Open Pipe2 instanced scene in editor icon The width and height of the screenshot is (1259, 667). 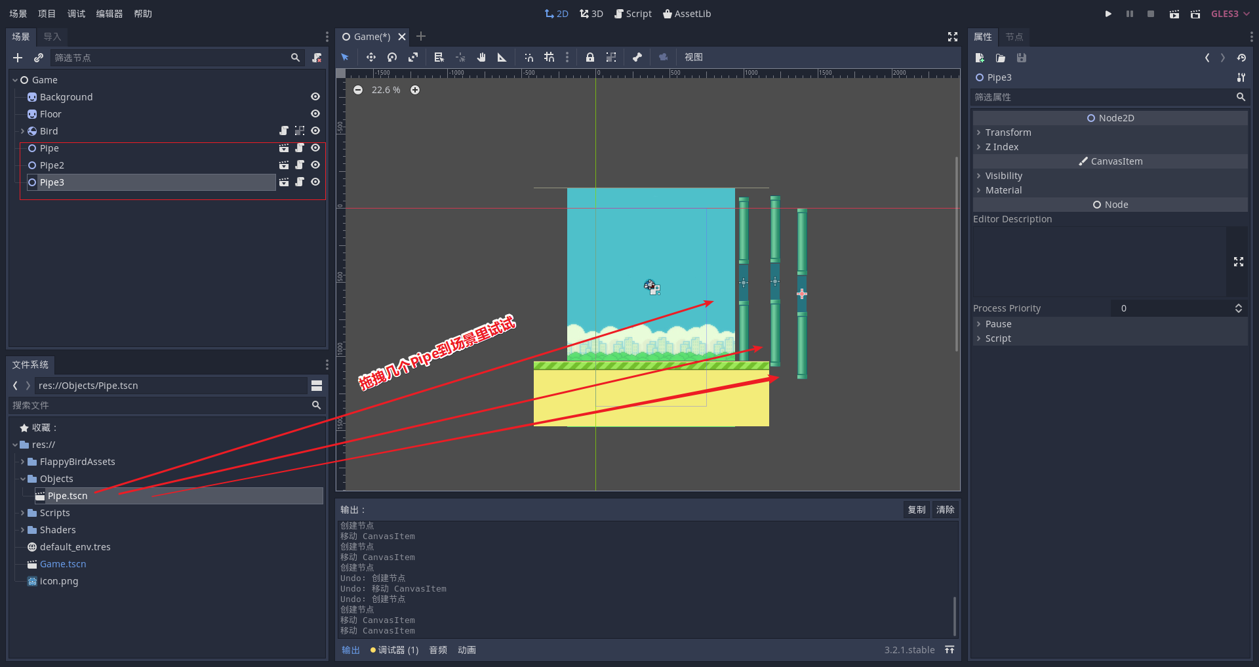[284, 165]
